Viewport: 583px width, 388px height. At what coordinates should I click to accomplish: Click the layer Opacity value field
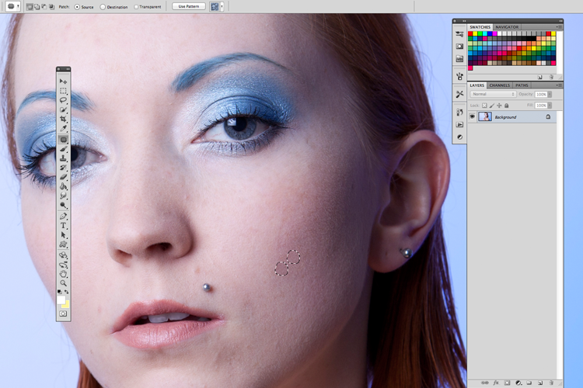pos(541,95)
